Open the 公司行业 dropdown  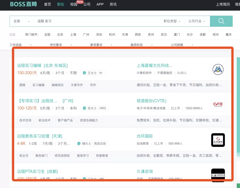[x=197, y=21]
